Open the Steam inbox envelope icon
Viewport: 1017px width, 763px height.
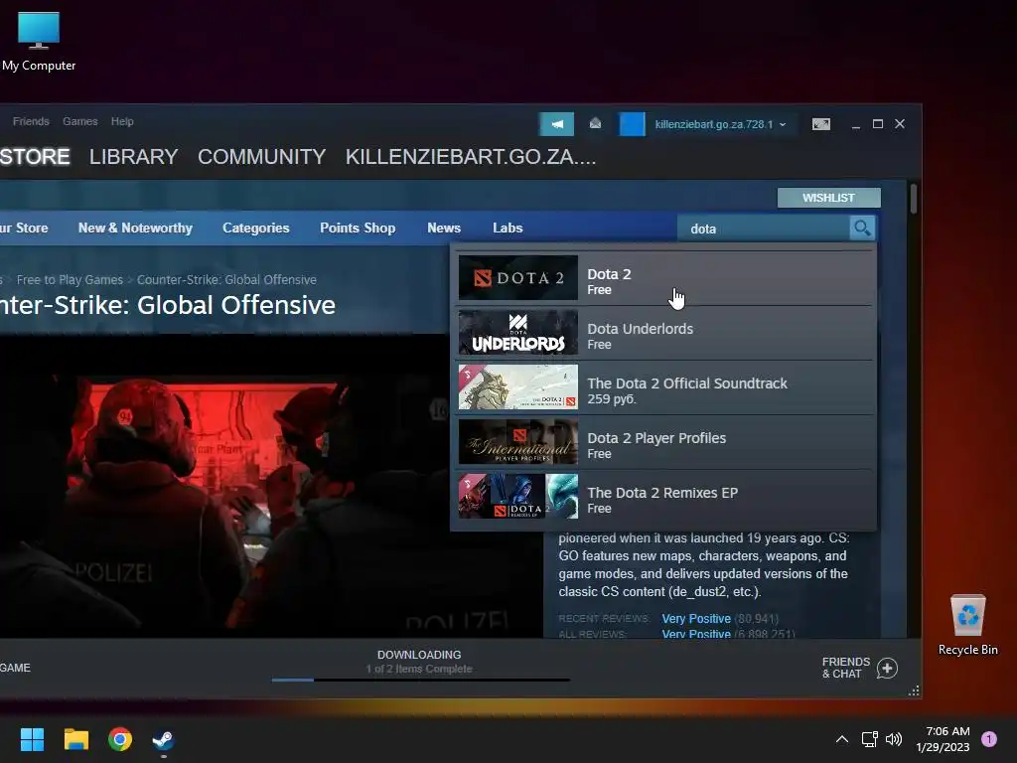[595, 123]
